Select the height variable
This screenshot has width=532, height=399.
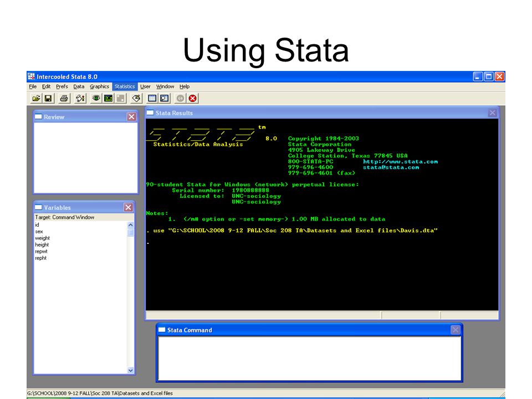point(42,244)
